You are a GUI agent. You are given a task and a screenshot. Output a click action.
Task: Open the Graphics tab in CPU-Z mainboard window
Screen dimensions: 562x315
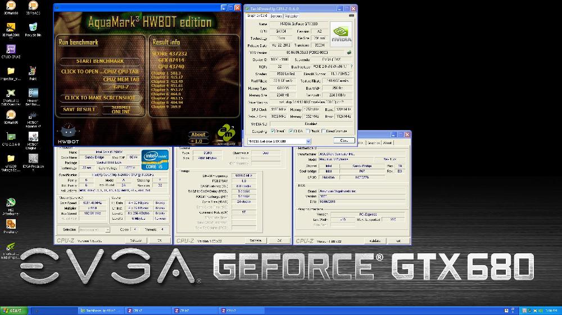(373, 143)
